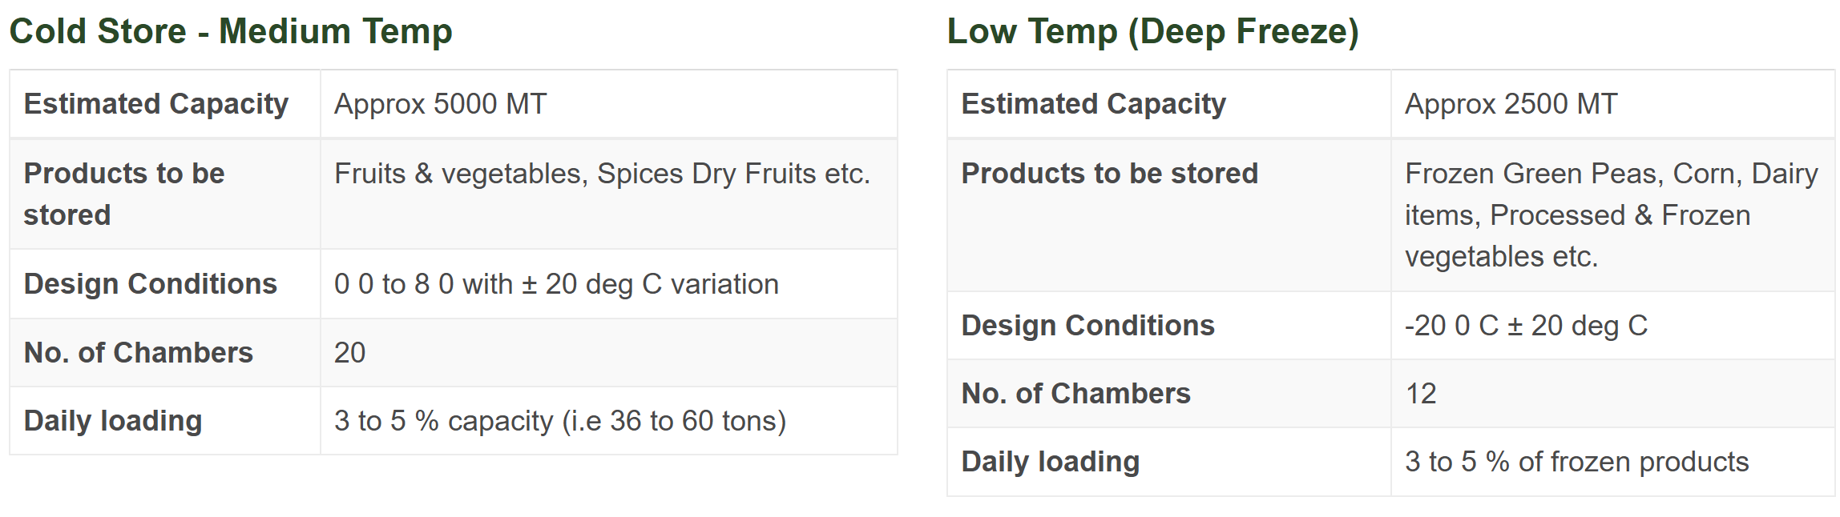Select chamber count value "20" in Medium Temp table

(349, 353)
